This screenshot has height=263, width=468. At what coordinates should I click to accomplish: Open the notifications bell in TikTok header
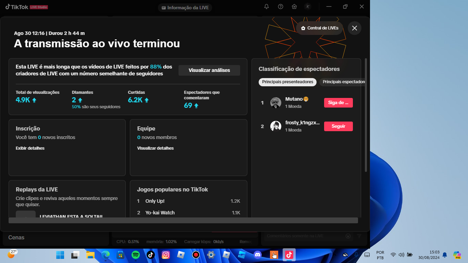267,7
